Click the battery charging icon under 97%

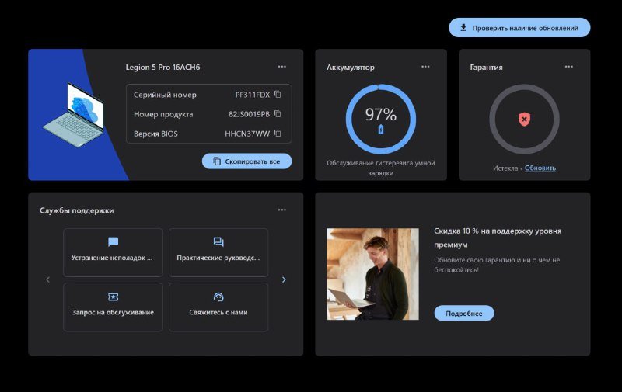point(381,129)
